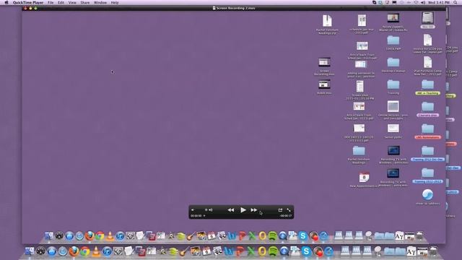
Task: Open the Edit menu
Action: pyautogui.click(x=61, y=2)
